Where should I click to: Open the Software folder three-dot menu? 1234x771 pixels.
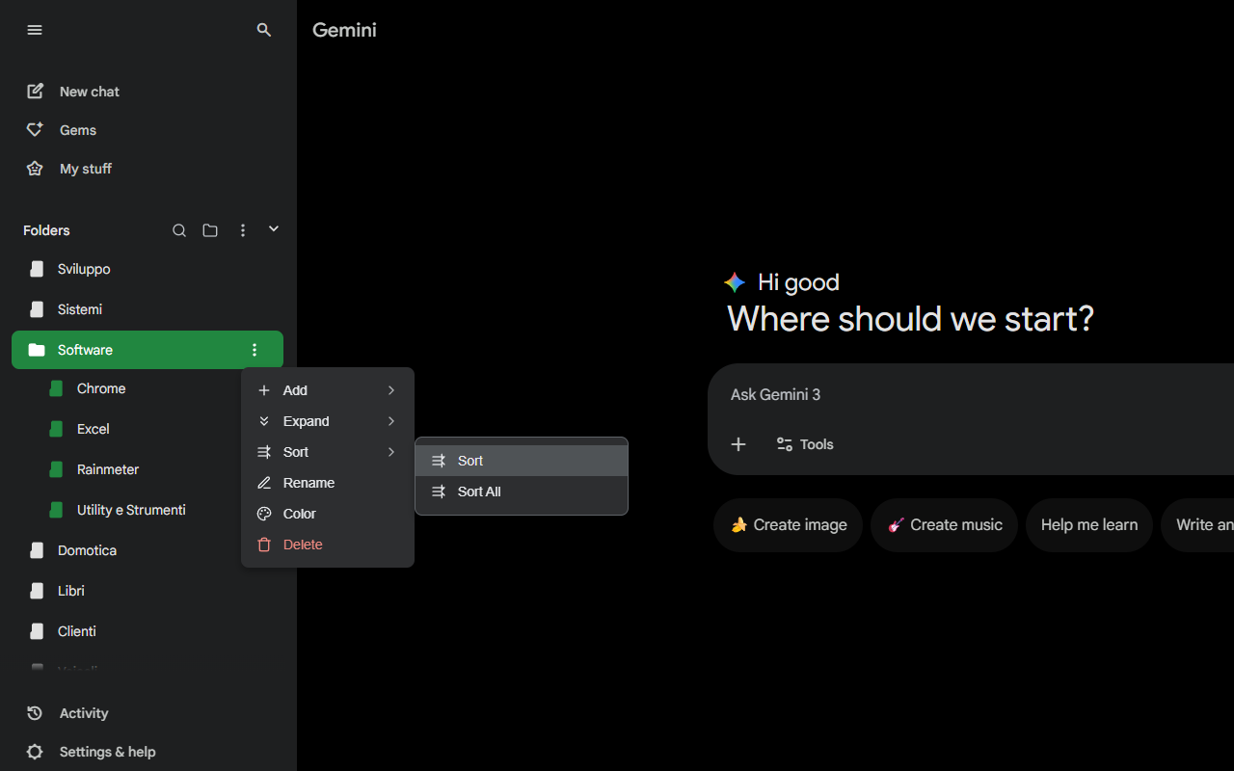coord(255,350)
